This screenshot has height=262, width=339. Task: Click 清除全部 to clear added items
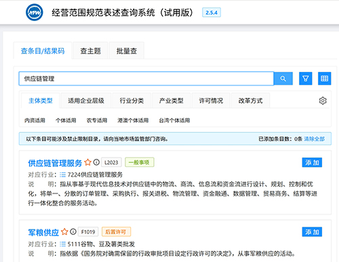click(x=315, y=138)
